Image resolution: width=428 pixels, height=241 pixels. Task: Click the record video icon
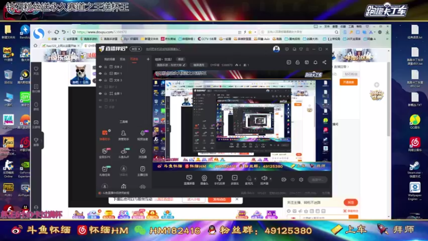click(284, 179)
